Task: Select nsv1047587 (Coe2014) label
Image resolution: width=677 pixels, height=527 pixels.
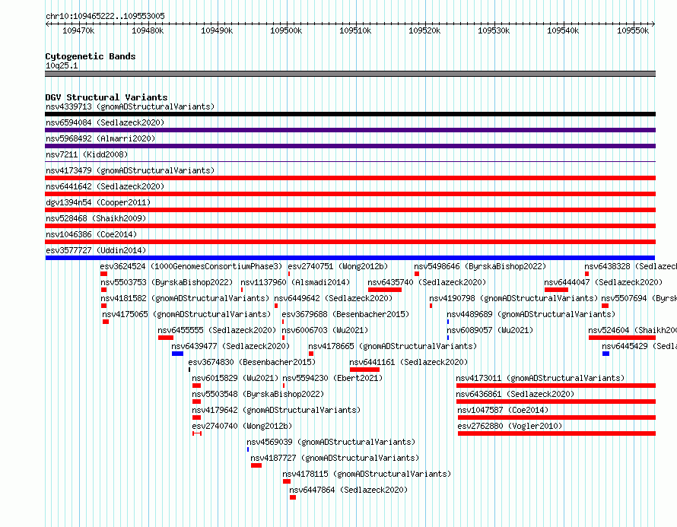Action: tap(503, 410)
